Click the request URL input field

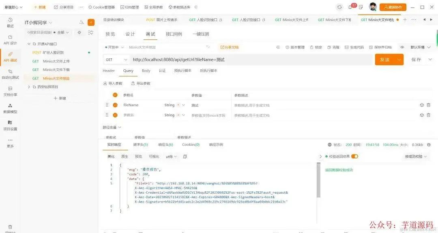[x=251, y=60]
